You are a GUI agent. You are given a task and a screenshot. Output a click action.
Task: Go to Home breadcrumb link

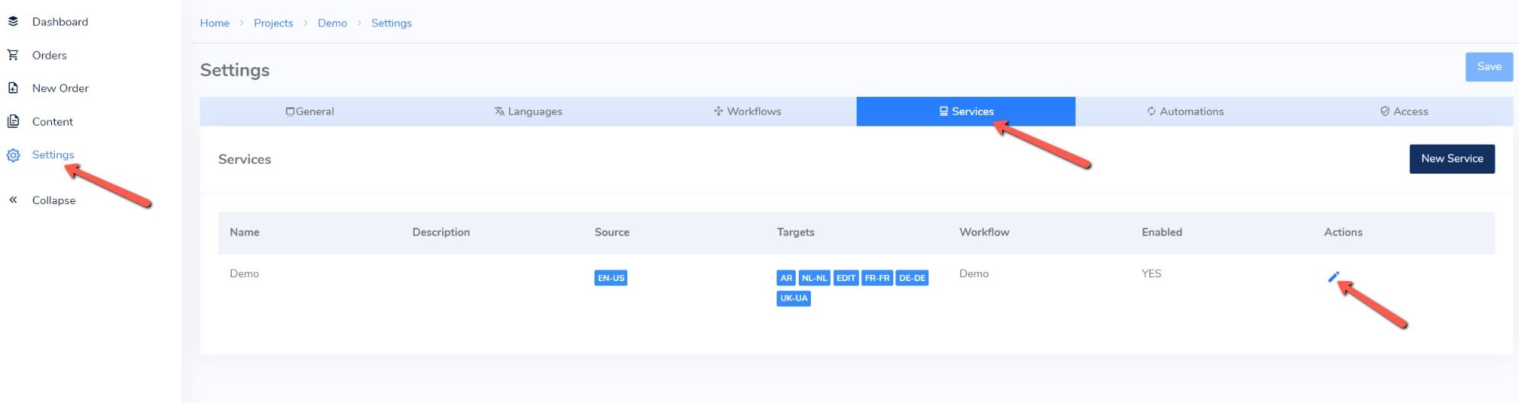(215, 23)
